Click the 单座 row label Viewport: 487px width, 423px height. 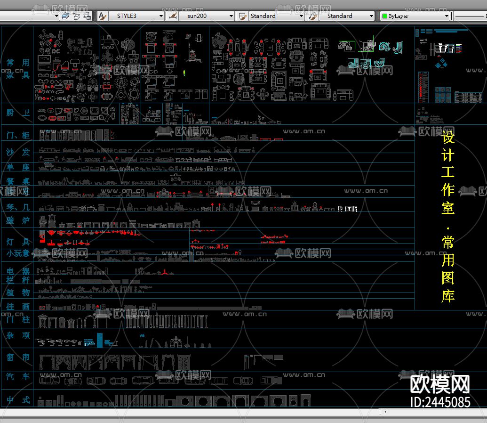point(18,167)
